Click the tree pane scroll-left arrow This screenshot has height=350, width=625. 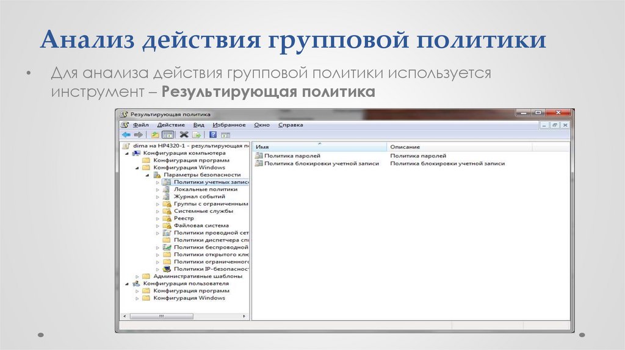125,316
